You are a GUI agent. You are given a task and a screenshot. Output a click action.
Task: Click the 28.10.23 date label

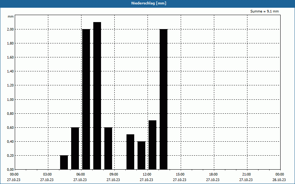point(279,180)
